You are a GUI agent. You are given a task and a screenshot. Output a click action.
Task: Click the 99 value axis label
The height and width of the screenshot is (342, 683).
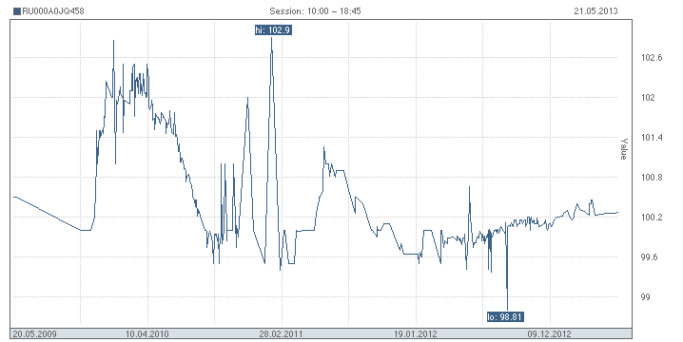646,297
